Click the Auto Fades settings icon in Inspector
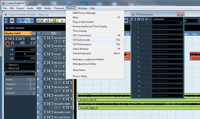The image size is (200, 119). click(x=33, y=39)
